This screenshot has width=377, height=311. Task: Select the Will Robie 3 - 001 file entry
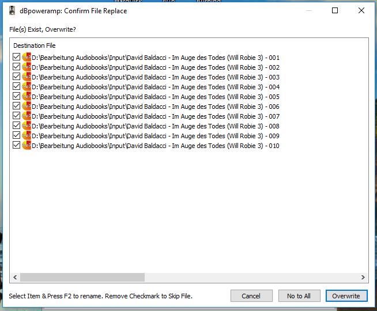coord(156,58)
